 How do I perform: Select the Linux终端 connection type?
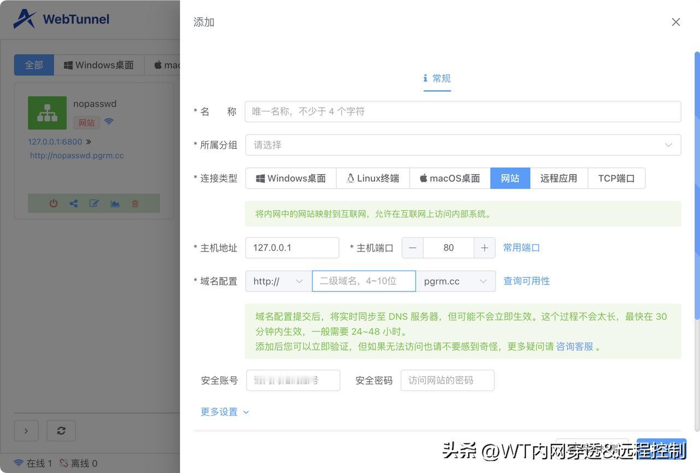coord(373,178)
